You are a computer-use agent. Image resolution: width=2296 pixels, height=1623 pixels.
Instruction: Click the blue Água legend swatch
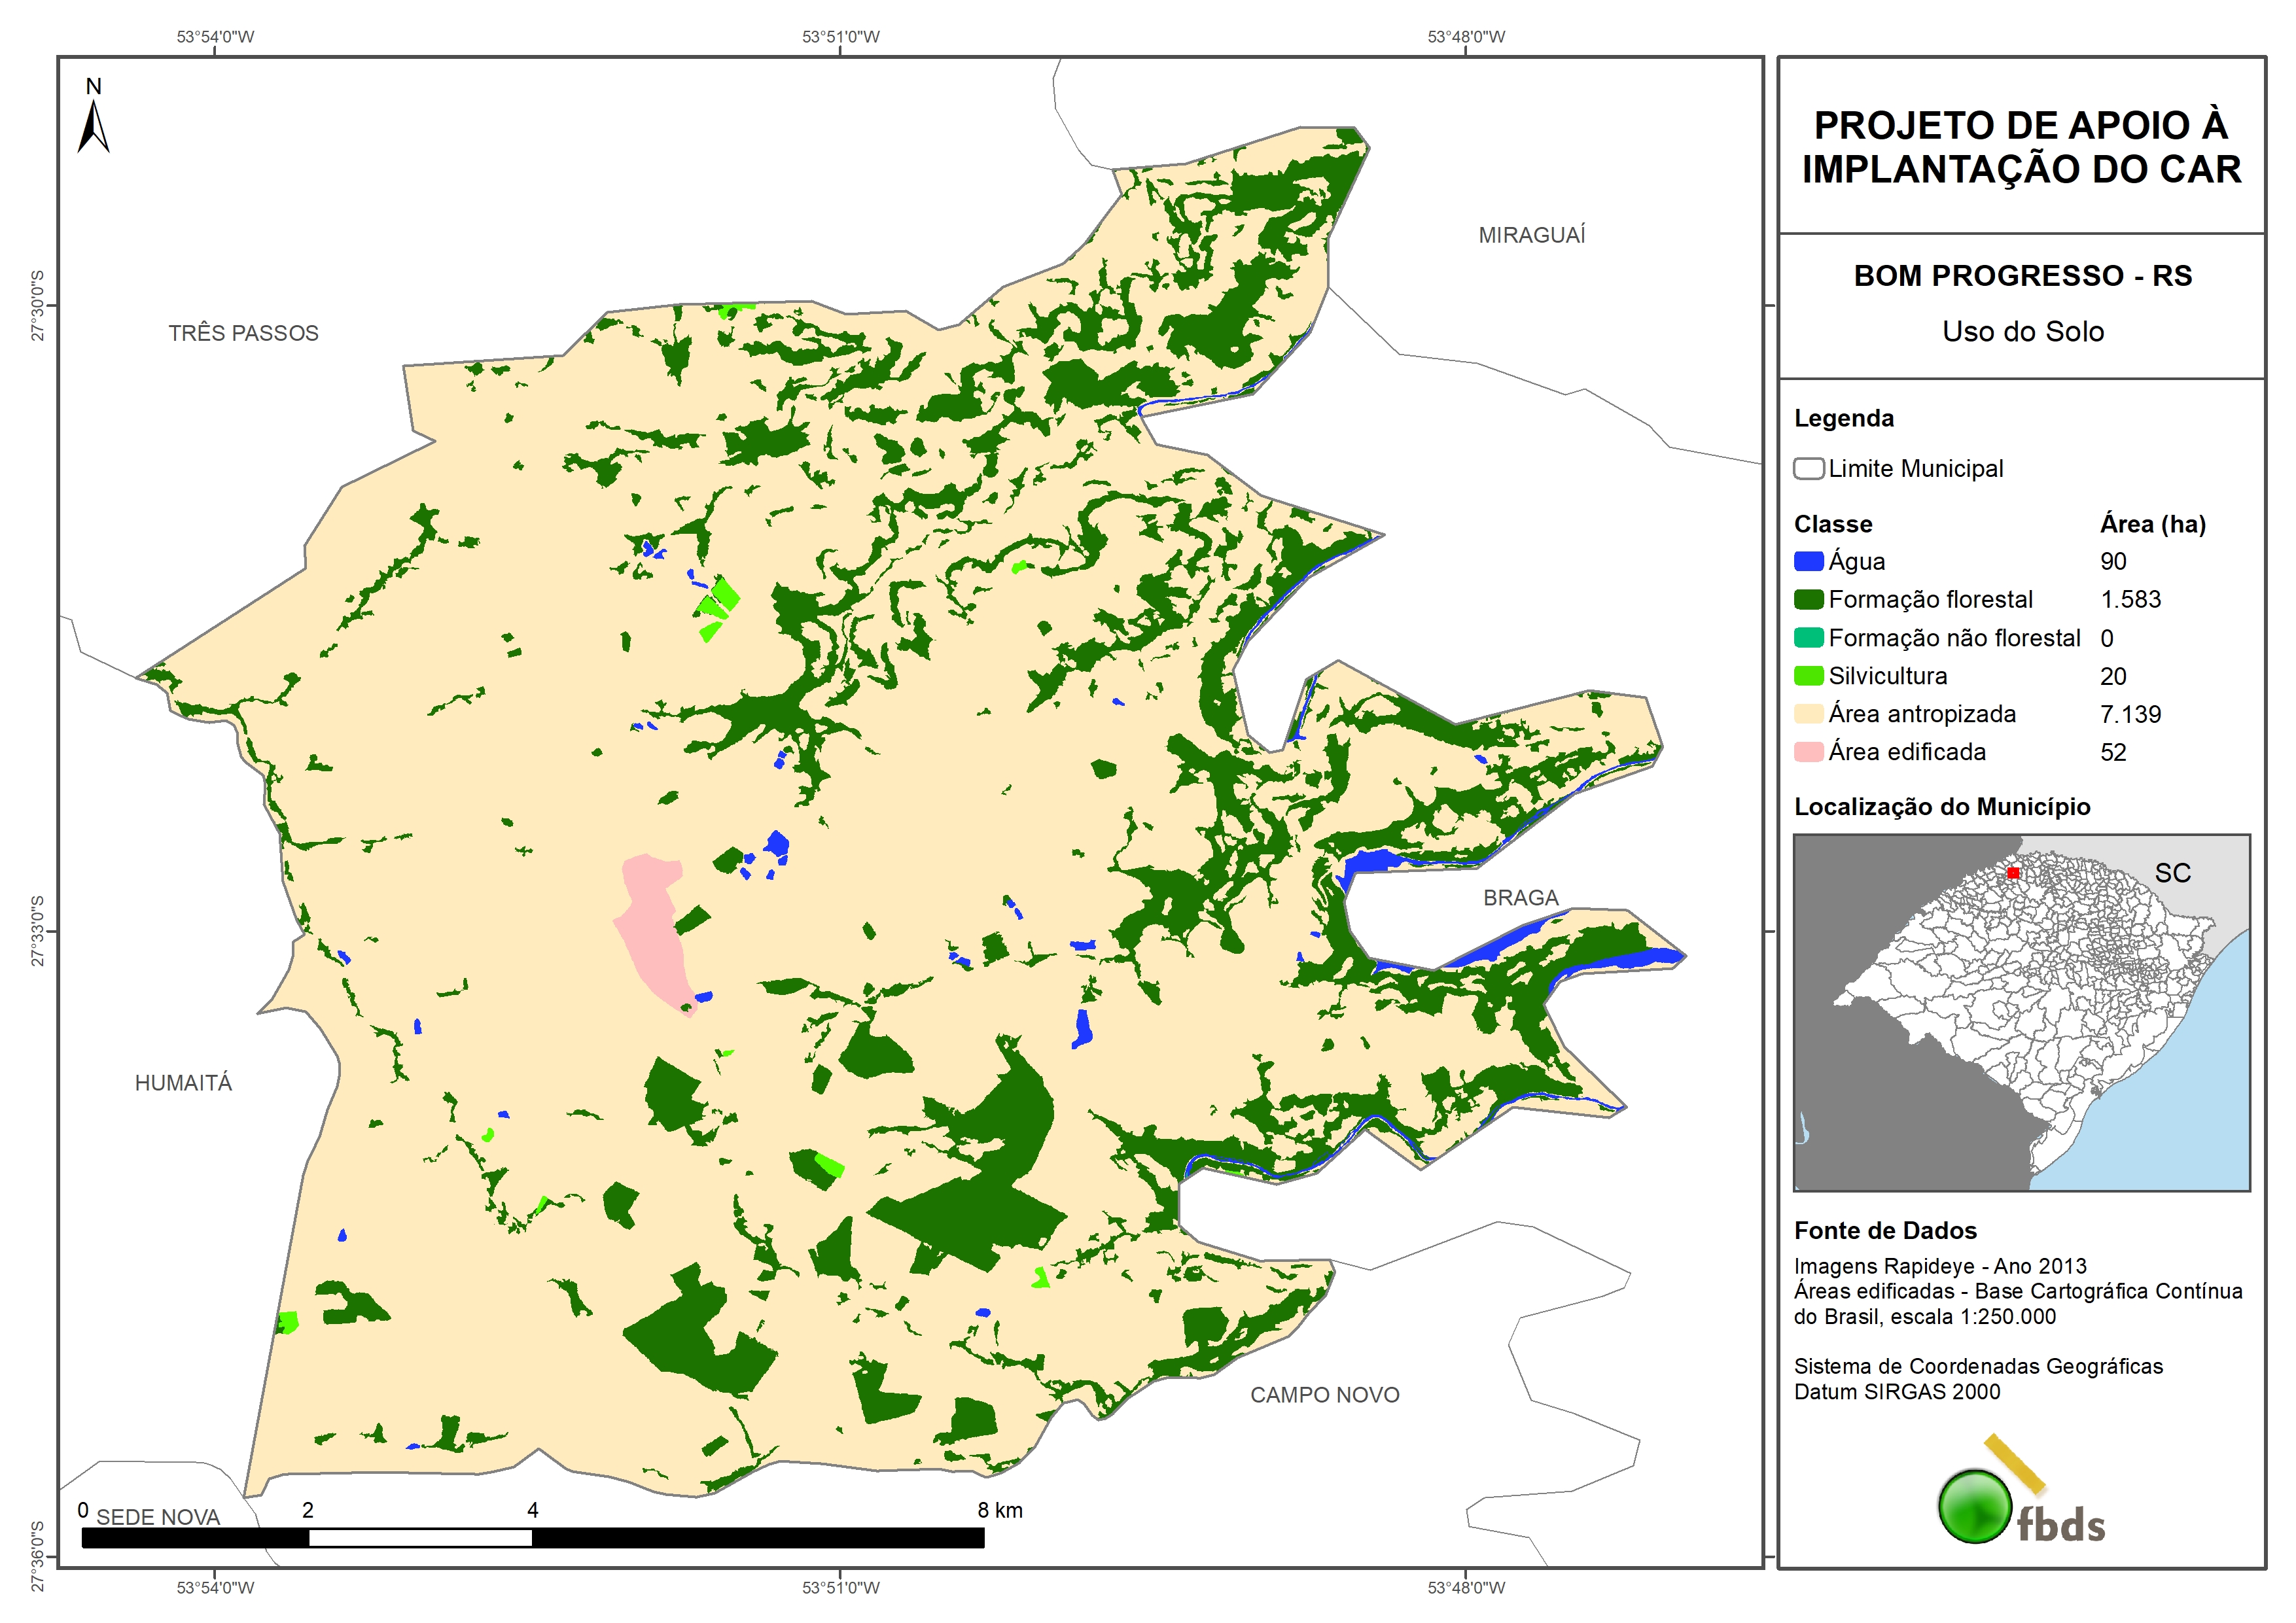[x=1808, y=561]
